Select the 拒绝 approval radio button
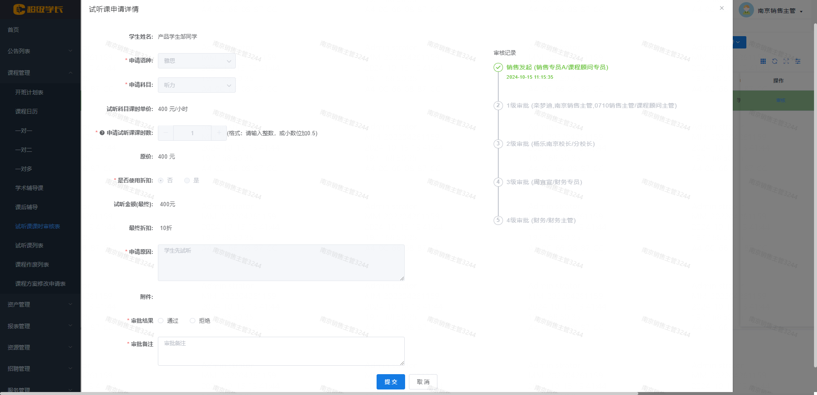Viewport: 817px width, 395px height. 193,321
